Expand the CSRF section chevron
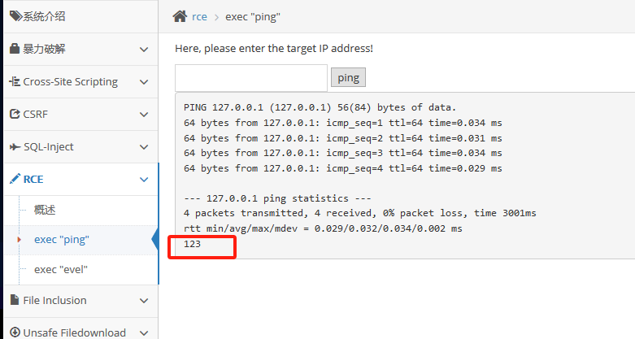The width and height of the screenshot is (635, 339). (x=144, y=115)
